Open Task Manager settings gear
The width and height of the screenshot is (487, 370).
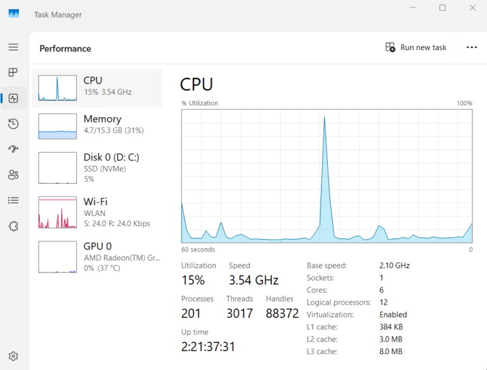tap(13, 356)
